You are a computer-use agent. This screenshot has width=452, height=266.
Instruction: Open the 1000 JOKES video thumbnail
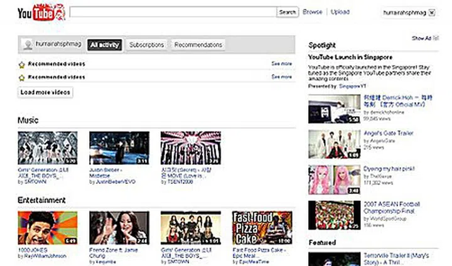click(x=48, y=228)
